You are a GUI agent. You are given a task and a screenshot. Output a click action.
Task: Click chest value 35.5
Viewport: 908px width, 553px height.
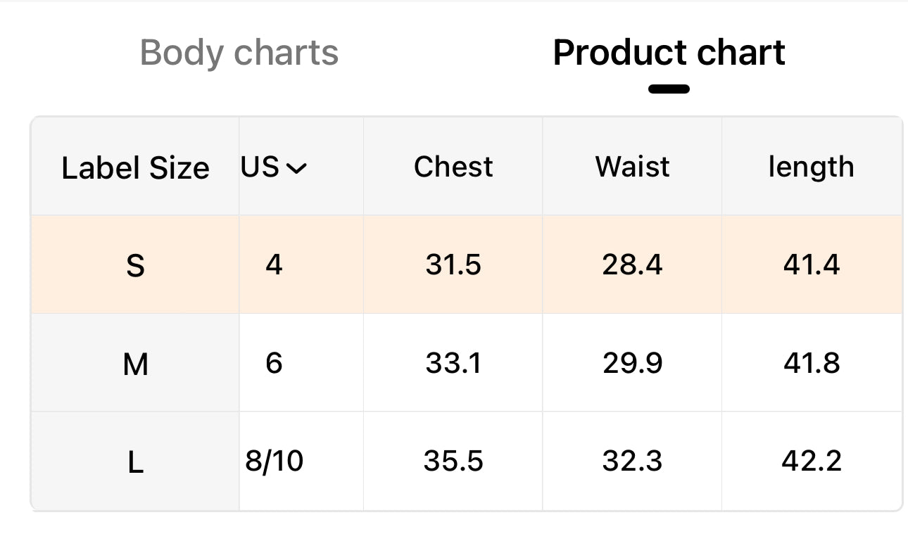pyautogui.click(x=453, y=461)
